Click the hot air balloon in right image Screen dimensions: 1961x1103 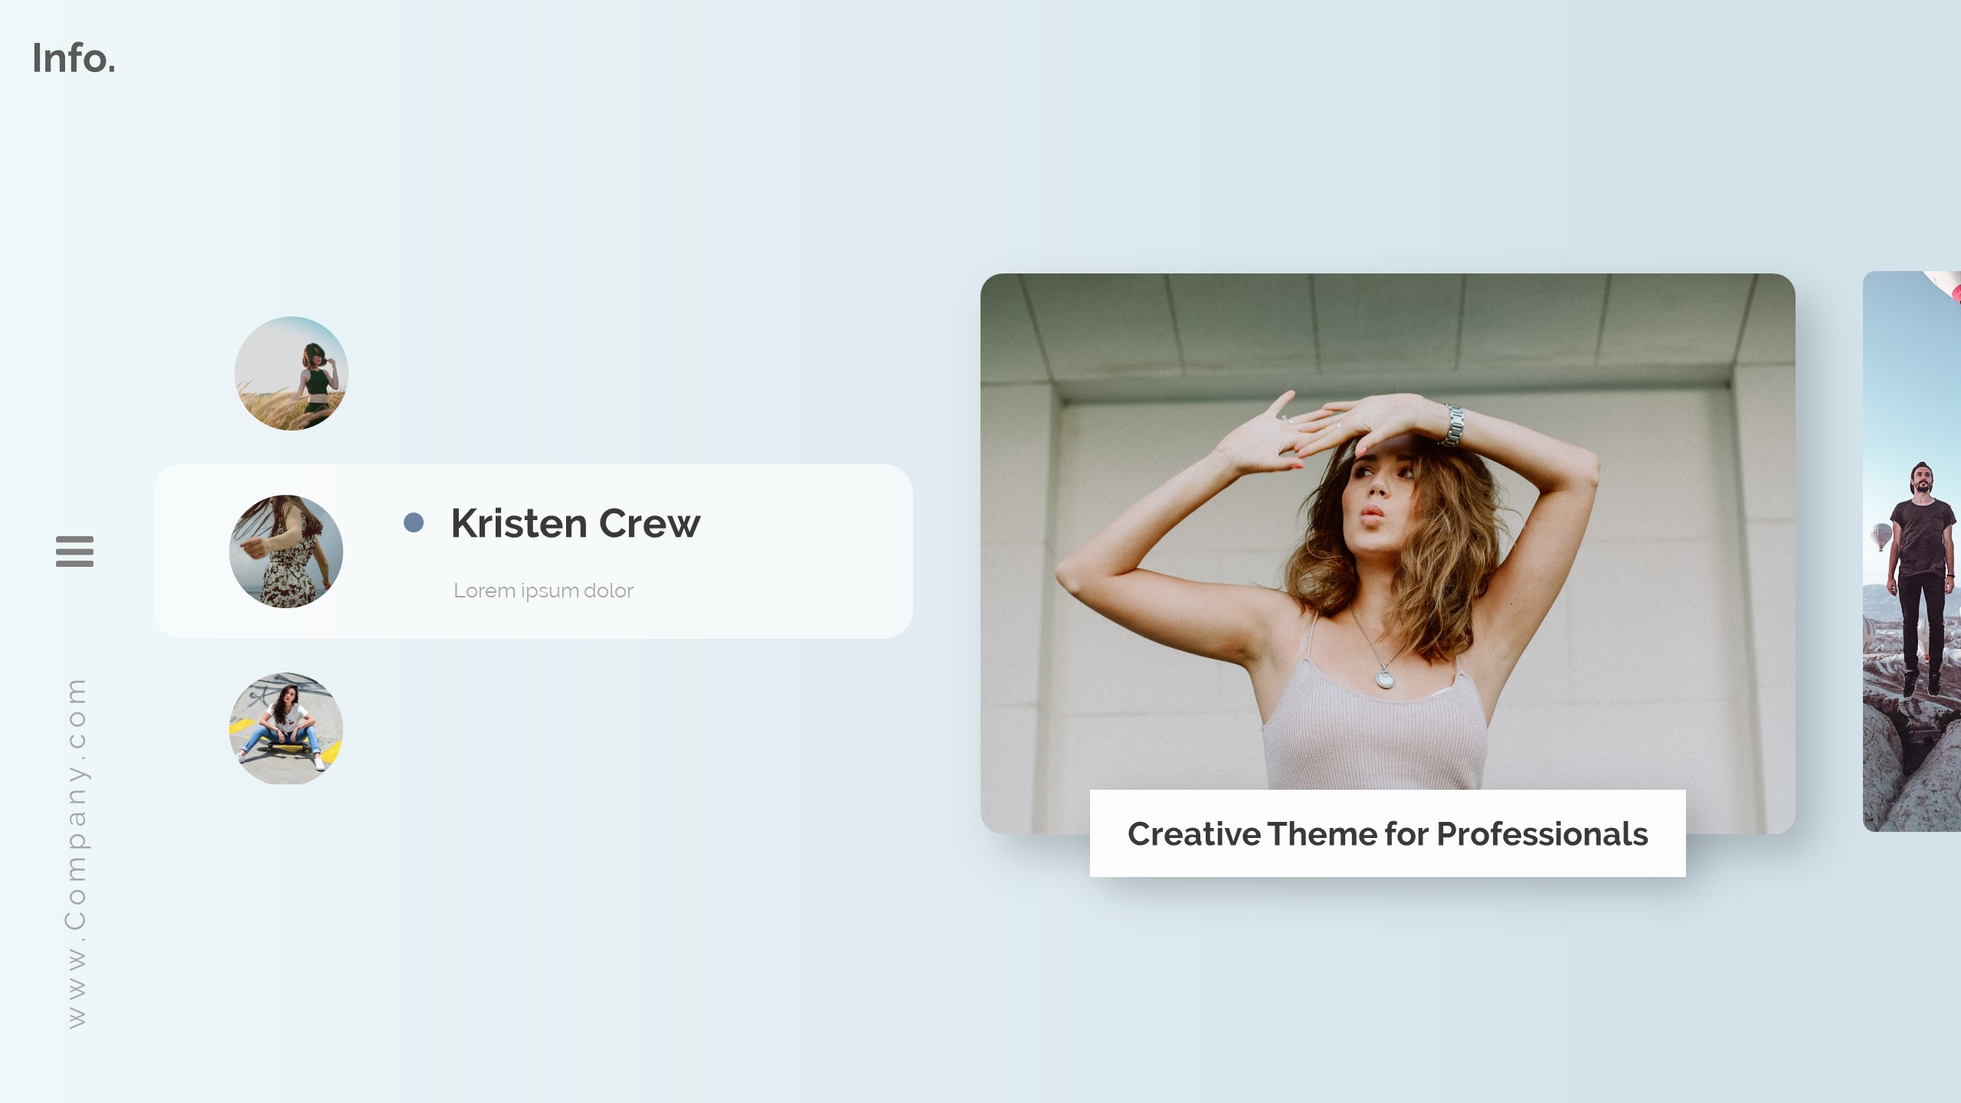click(x=1881, y=536)
